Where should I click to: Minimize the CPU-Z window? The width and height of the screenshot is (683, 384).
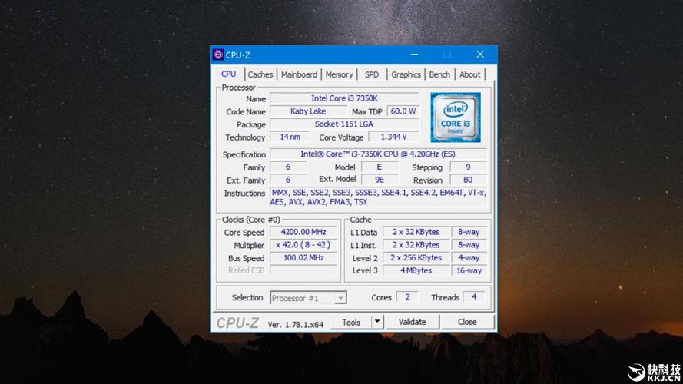[x=414, y=55]
